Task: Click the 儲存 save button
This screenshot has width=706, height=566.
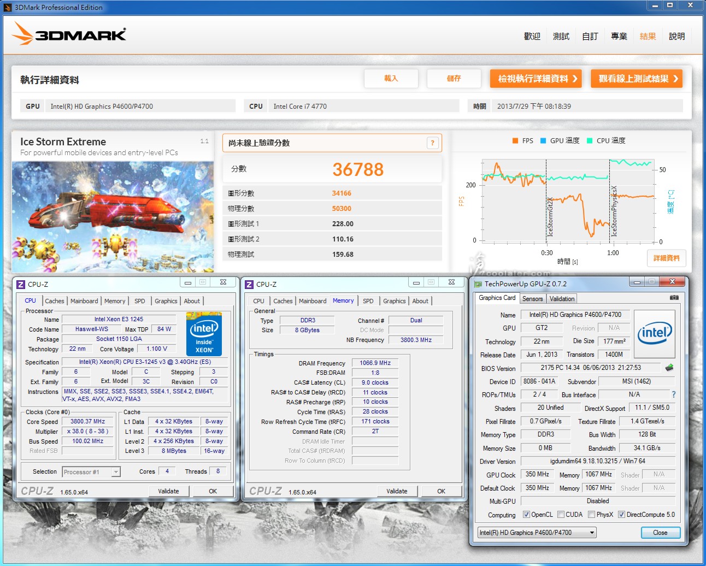Action: coord(454,79)
